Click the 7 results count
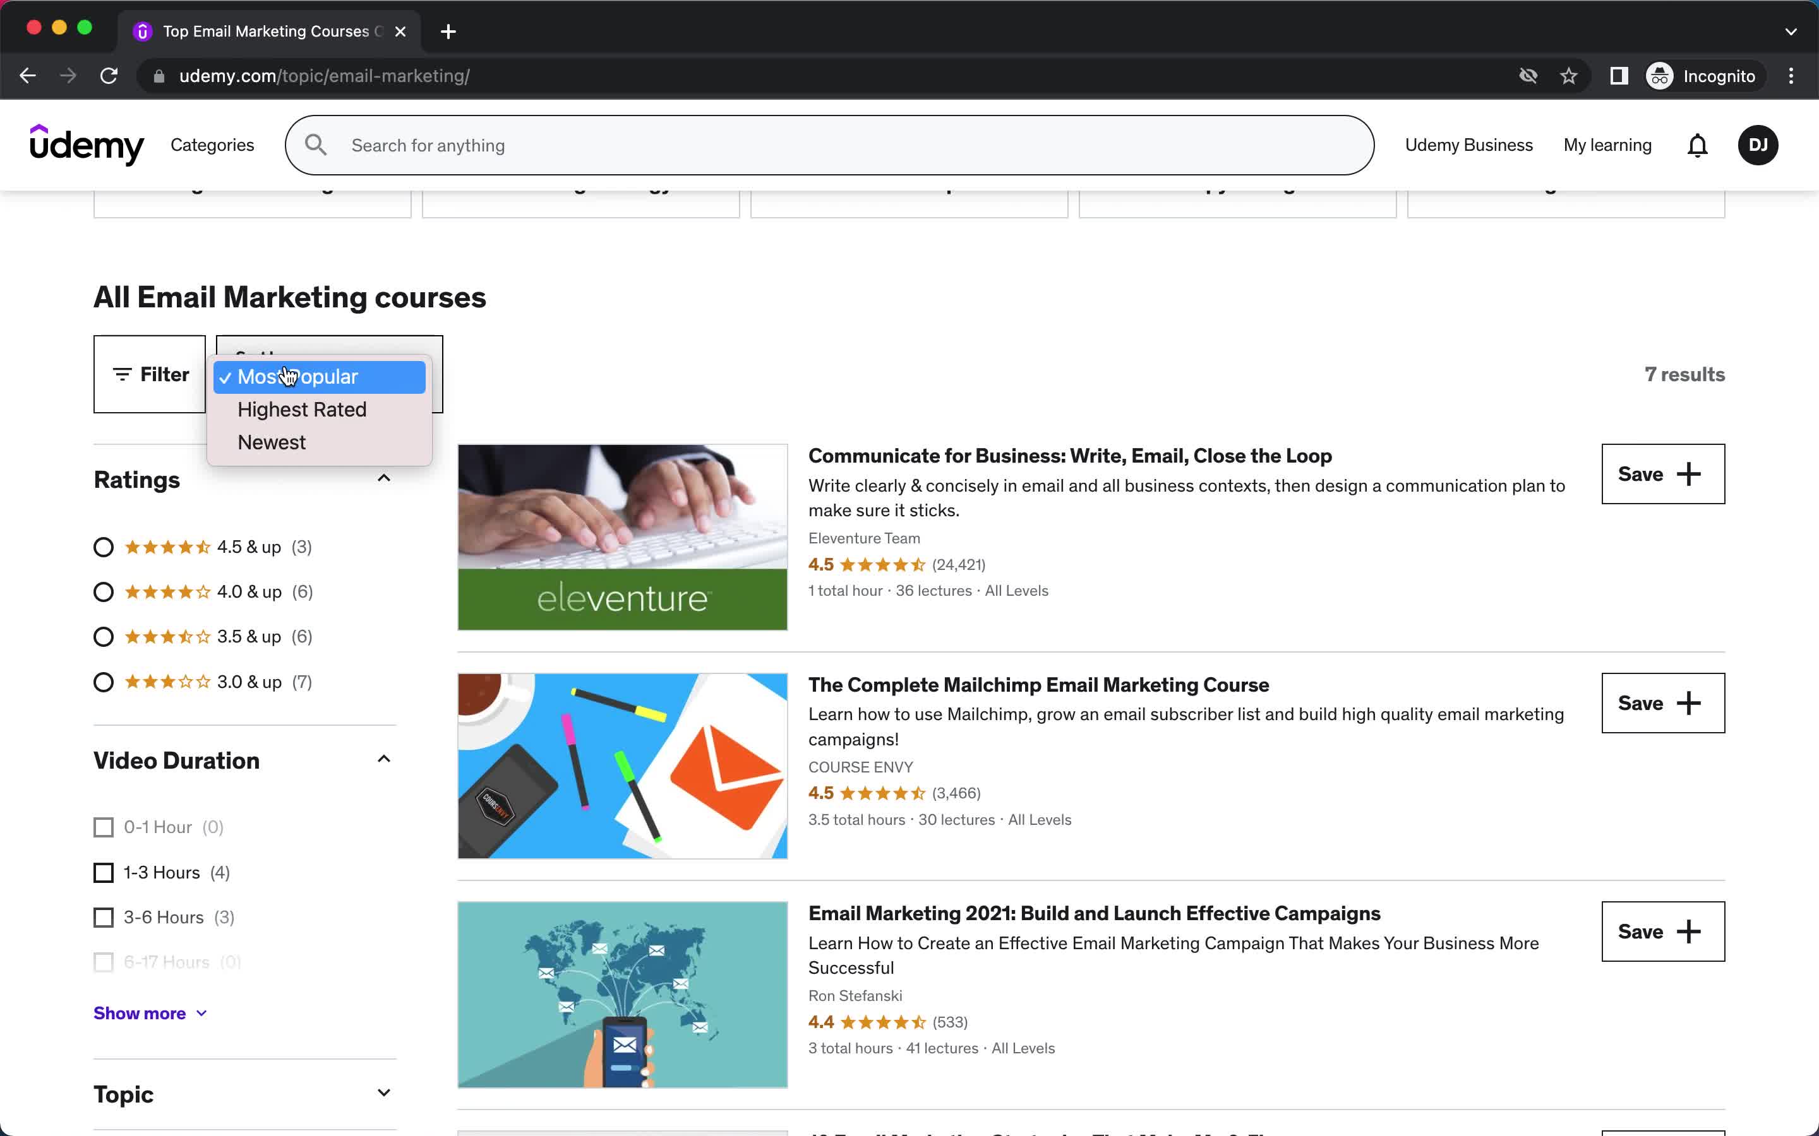 [x=1684, y=374]
